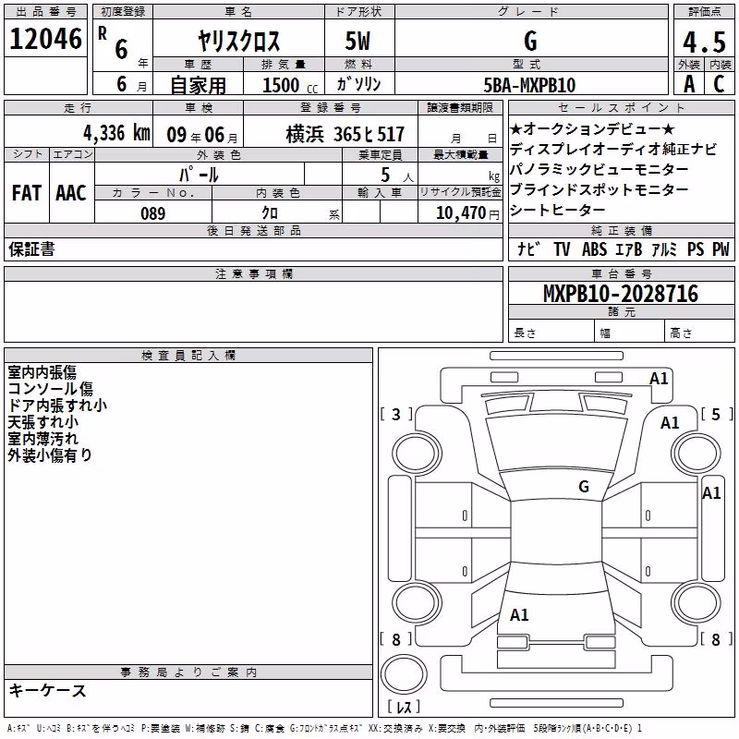739x739 pixels.
Task: Click the inspection expiry 09年06月
Action: (x=202, y=135)
